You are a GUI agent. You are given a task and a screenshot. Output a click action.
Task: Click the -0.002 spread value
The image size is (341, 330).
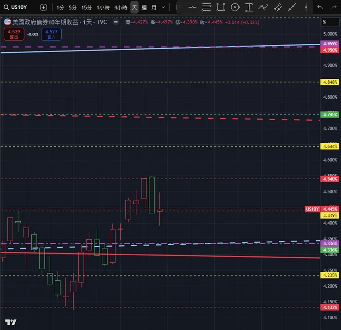pos(33,35)
